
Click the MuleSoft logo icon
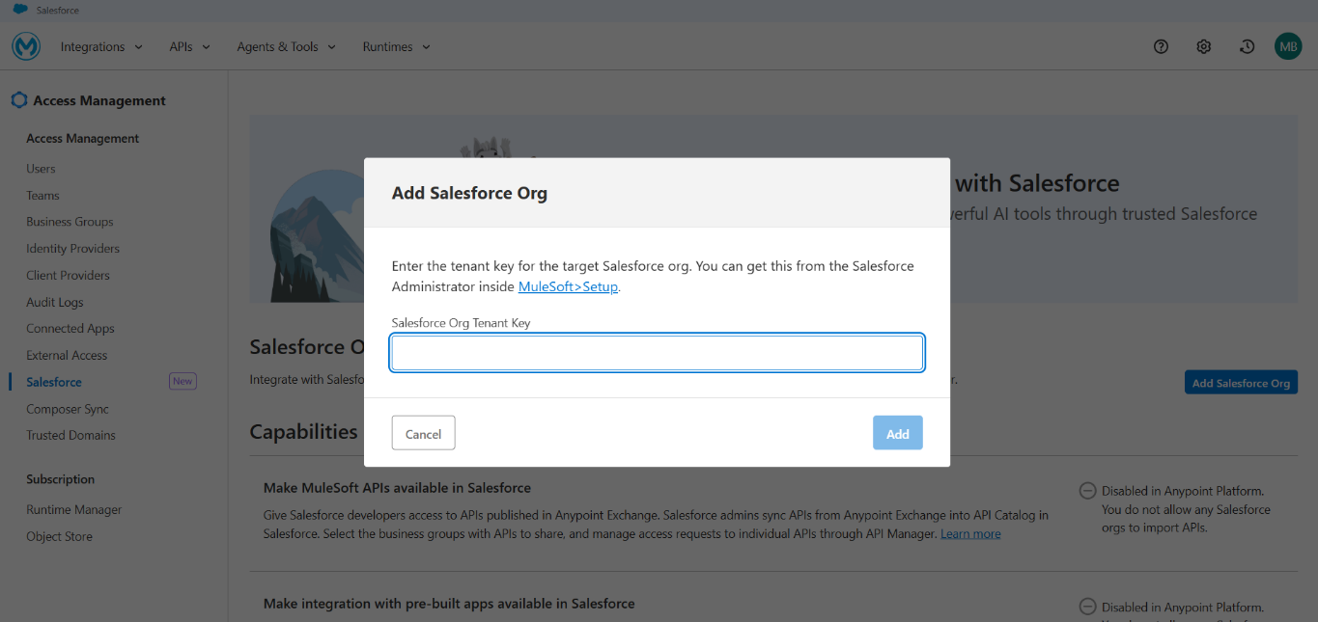(x=26, y=46)
